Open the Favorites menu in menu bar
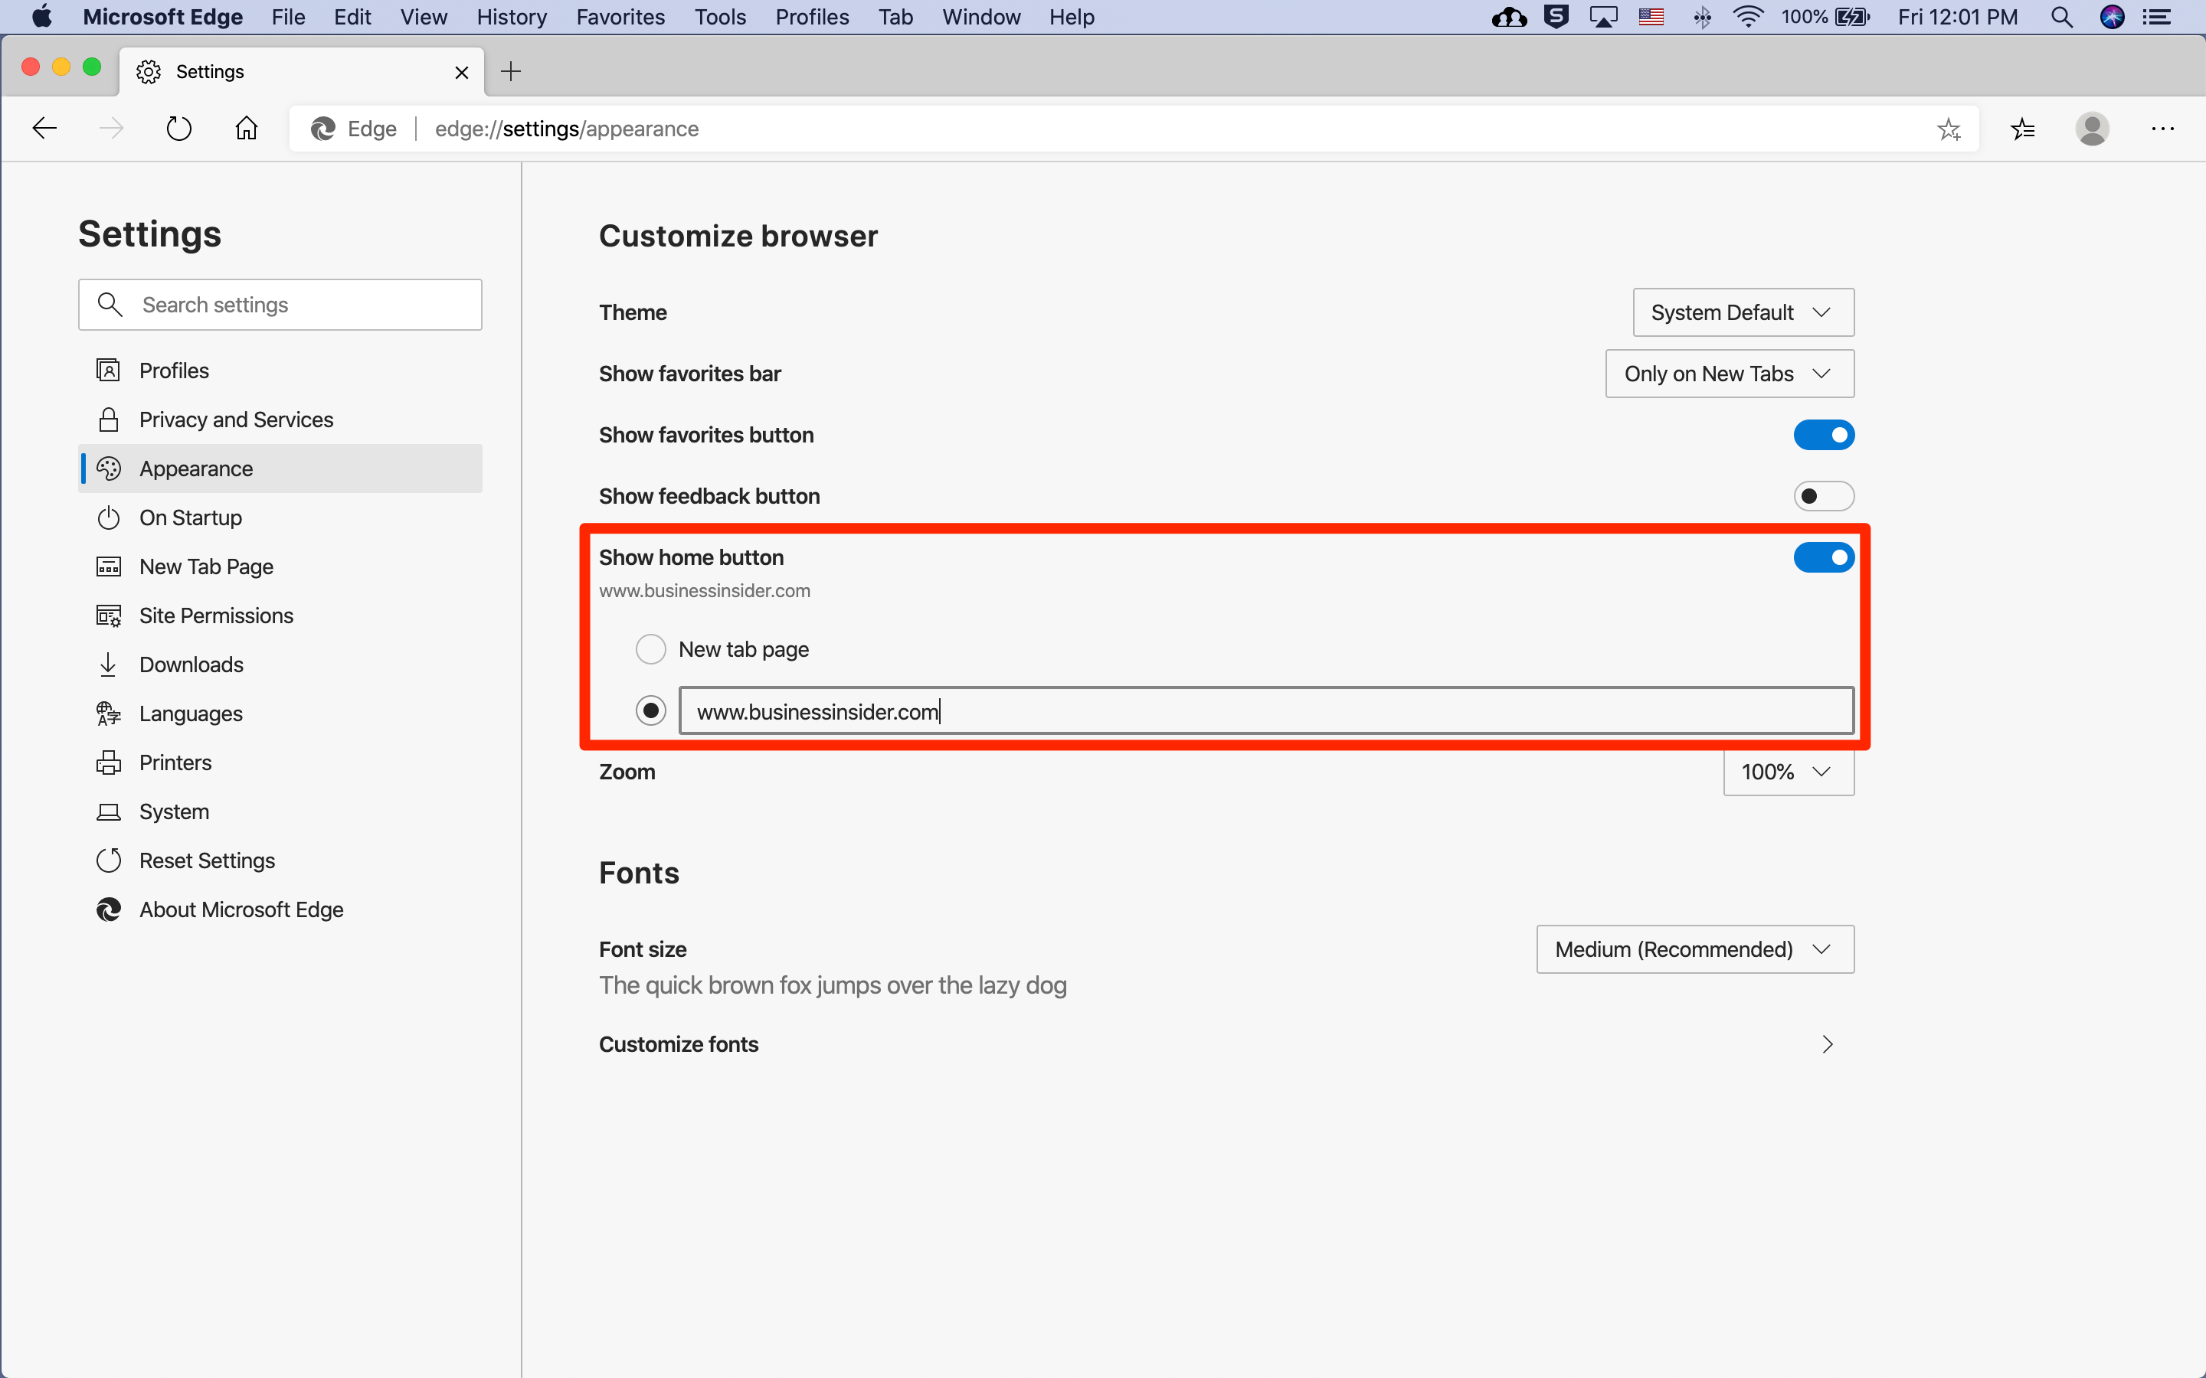The height and width of the screenshot is (1378, 2206). [620, 18]
